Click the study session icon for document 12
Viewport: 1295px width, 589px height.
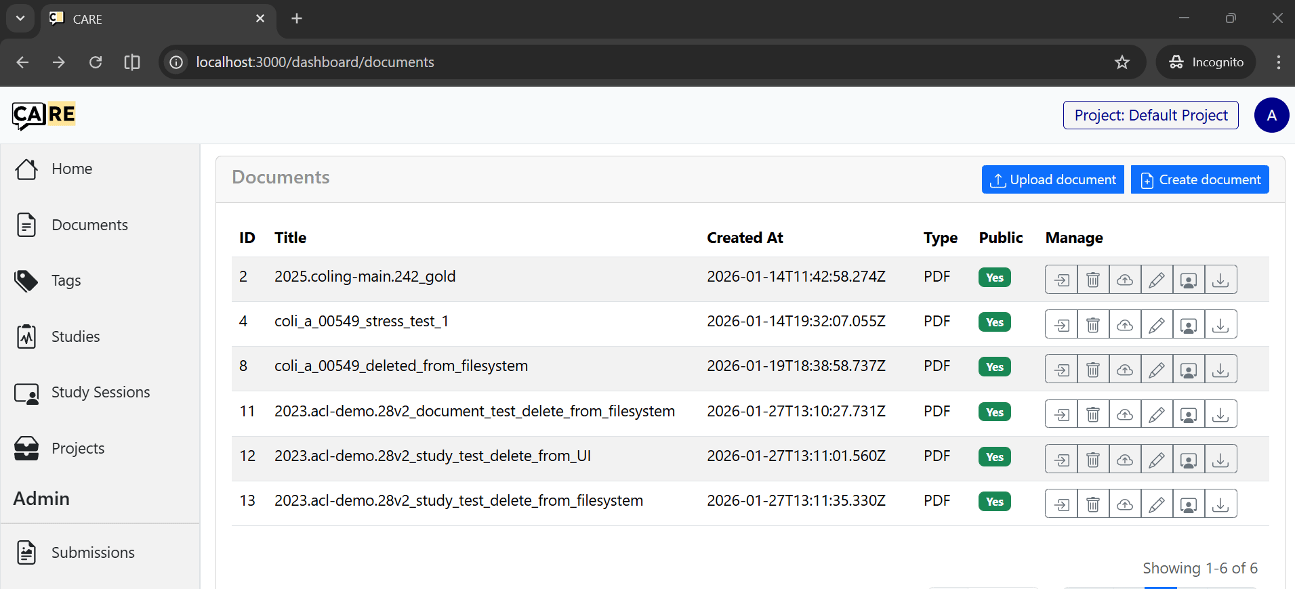coord(1189,459)
